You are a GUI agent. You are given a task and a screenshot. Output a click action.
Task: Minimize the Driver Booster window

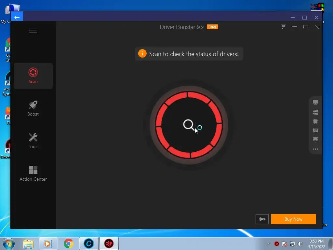[x=295, y=27]
